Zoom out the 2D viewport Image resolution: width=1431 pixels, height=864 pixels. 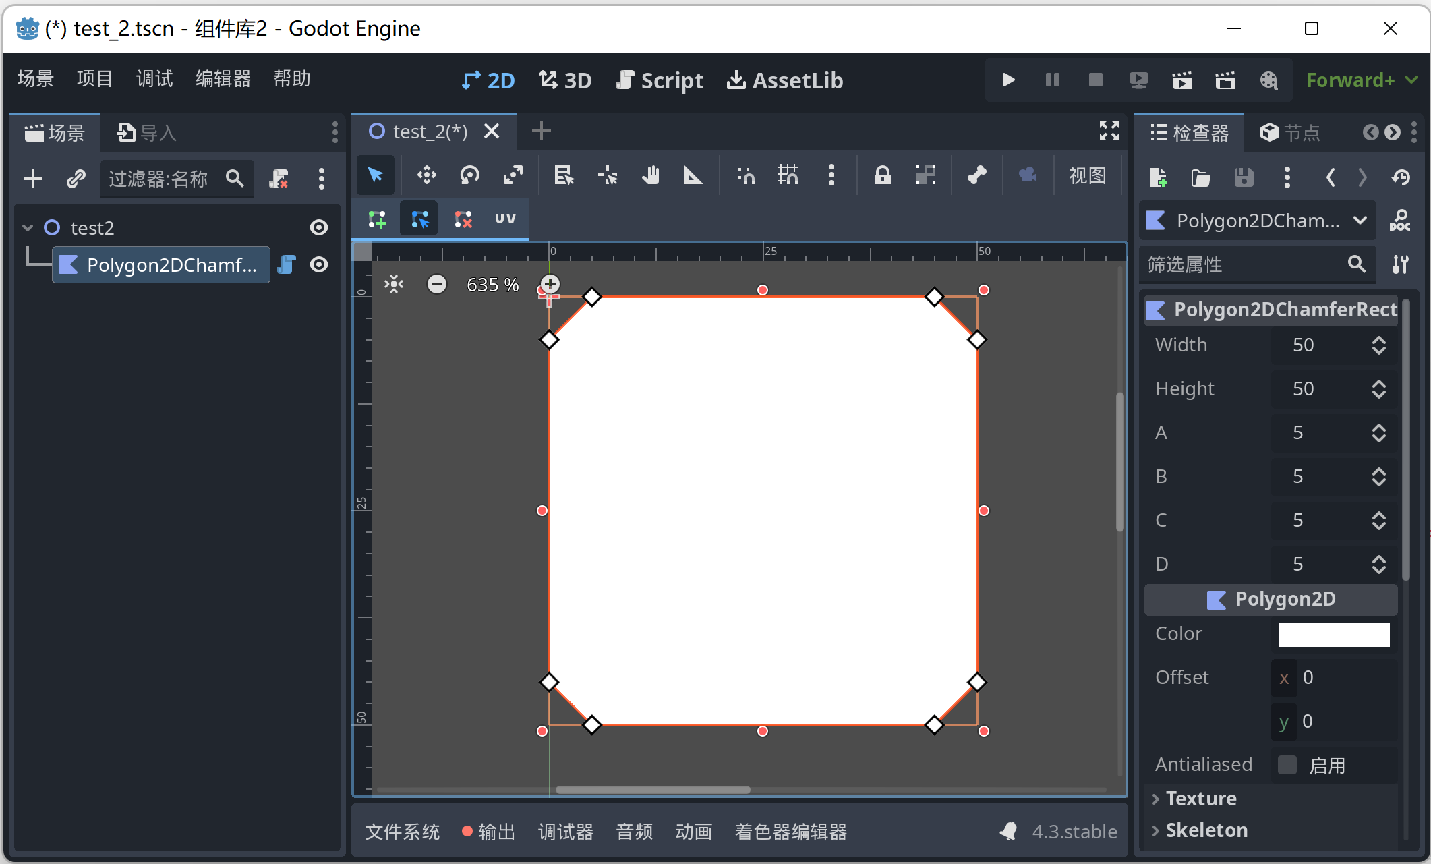coord(437,284)
